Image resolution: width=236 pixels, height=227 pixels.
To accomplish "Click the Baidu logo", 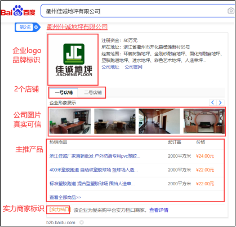I will coord(18,11).
